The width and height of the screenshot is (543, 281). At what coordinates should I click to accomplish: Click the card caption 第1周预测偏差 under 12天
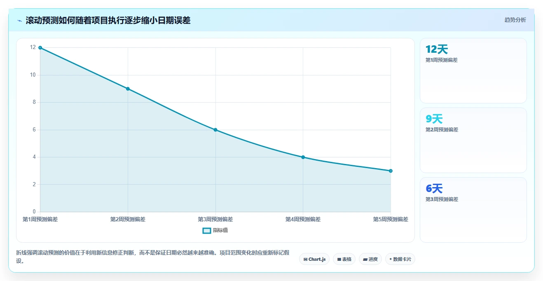pyautogui.click(x=442, y=60)
